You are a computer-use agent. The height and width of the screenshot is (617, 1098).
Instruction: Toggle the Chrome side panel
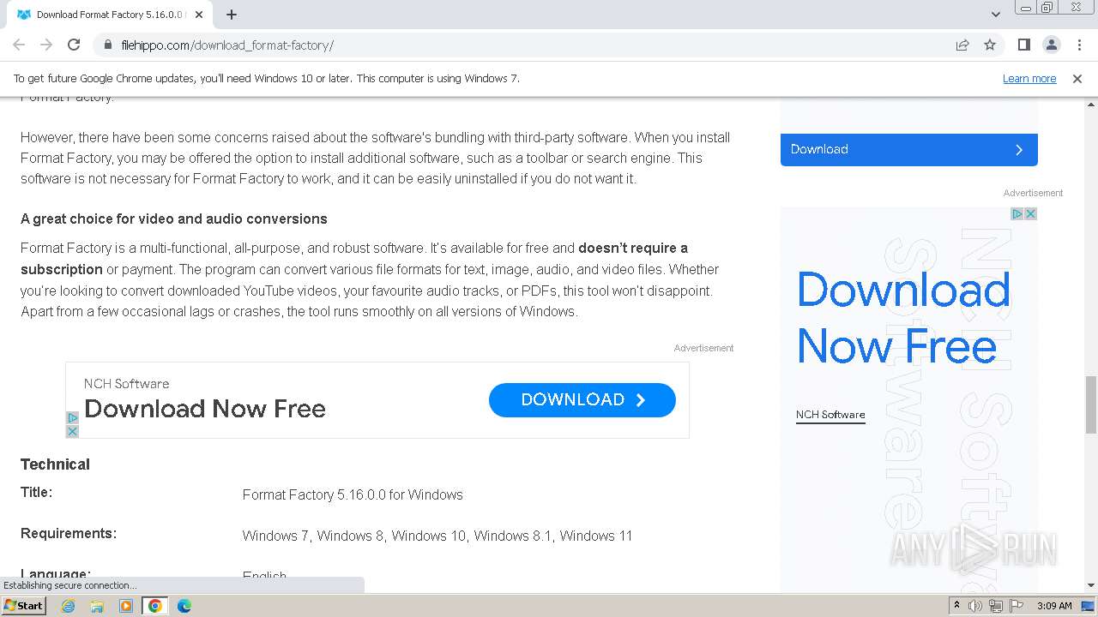point(1023,45)
